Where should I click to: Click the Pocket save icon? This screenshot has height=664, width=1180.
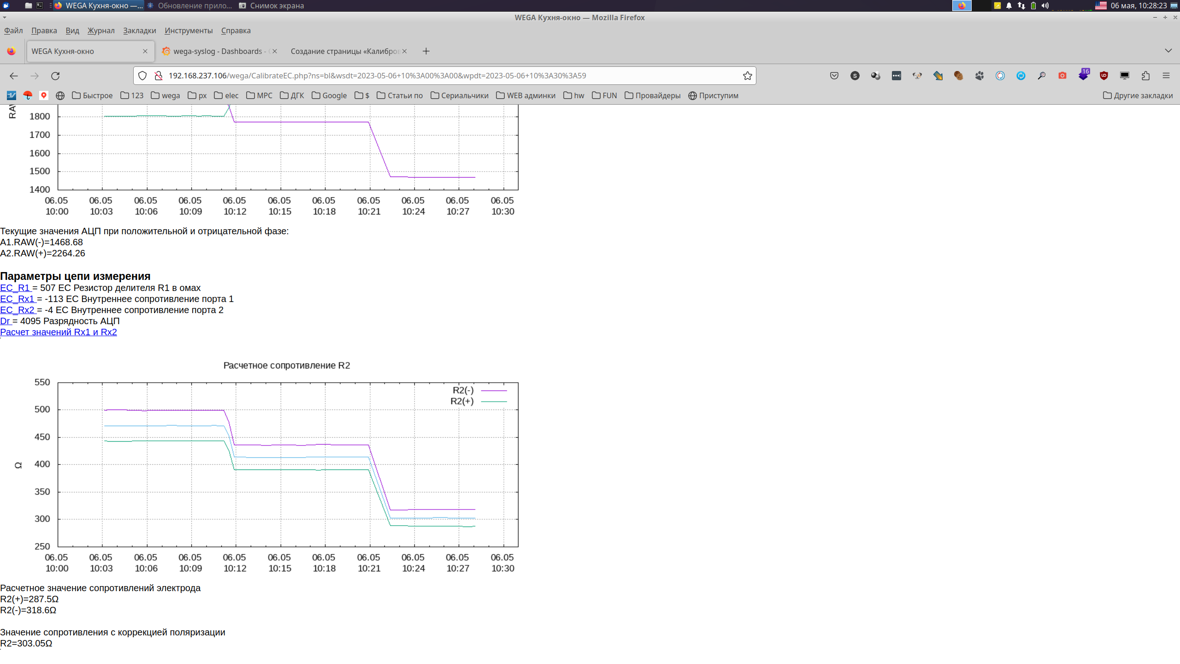pyautogui.click(x=834, y=76)
